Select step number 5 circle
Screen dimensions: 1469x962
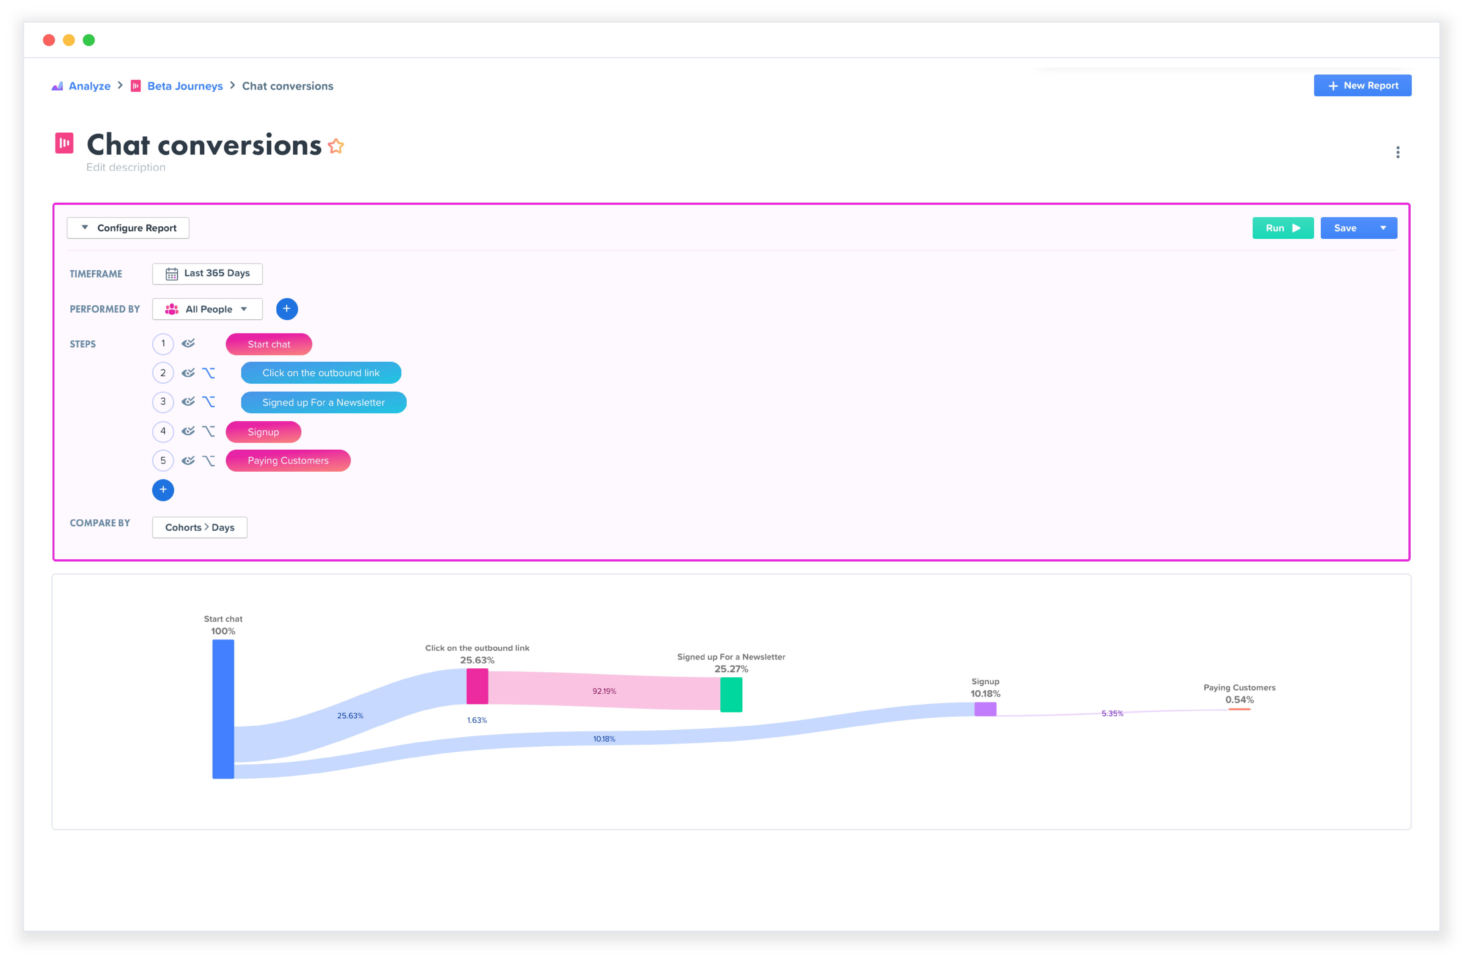tap(163, 460)
